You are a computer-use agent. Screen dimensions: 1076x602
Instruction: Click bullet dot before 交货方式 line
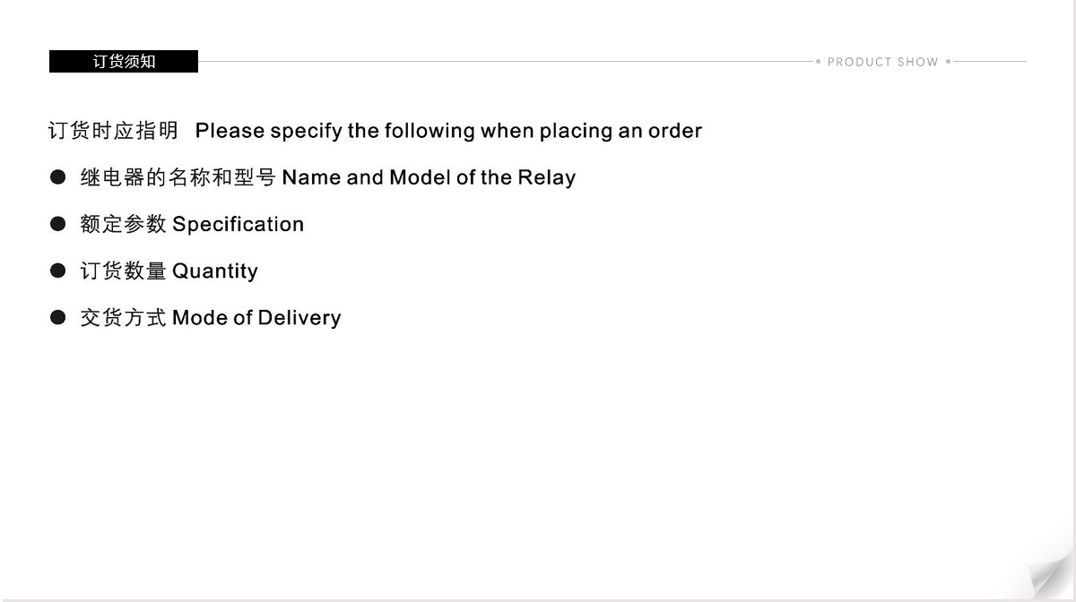click(x=58, y=317)
